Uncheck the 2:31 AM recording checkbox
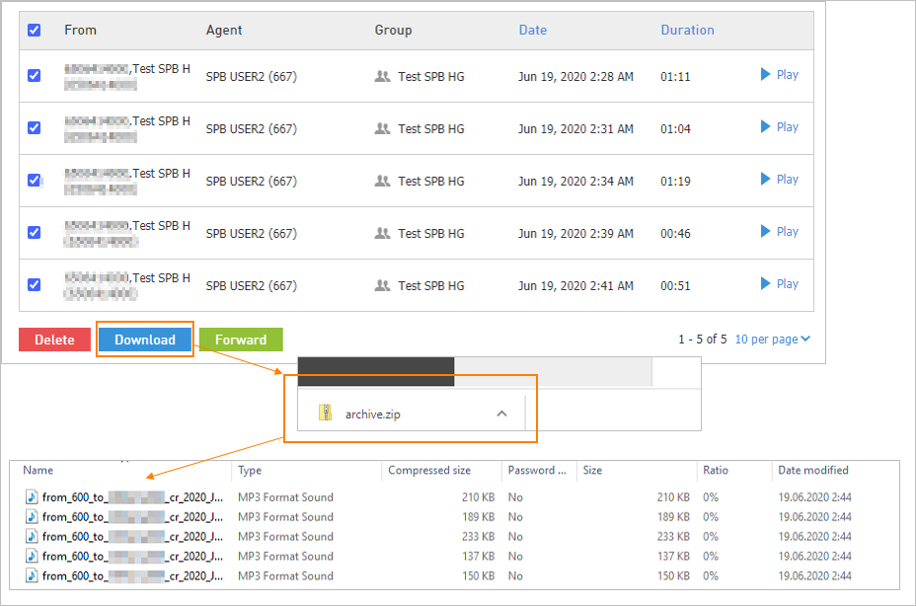Screen dimensions: 916x606 pyautogui.click(x=34, y=127)
